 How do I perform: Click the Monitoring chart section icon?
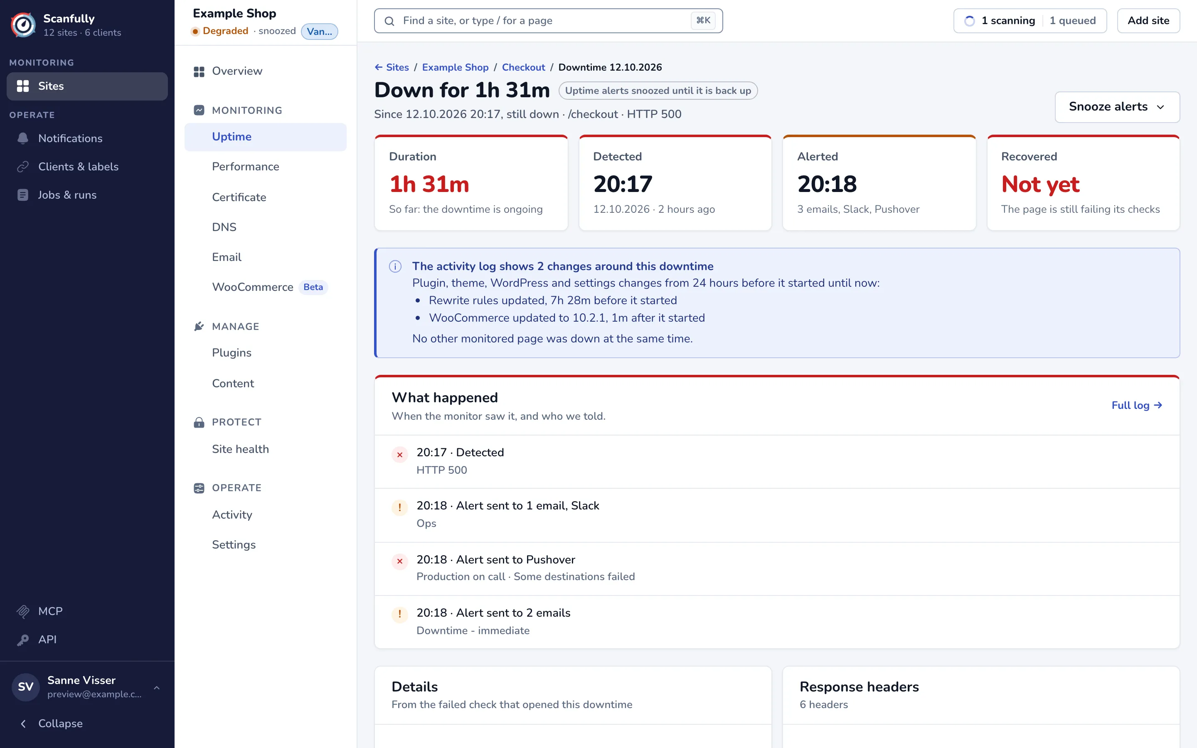(x=199, y=110)
